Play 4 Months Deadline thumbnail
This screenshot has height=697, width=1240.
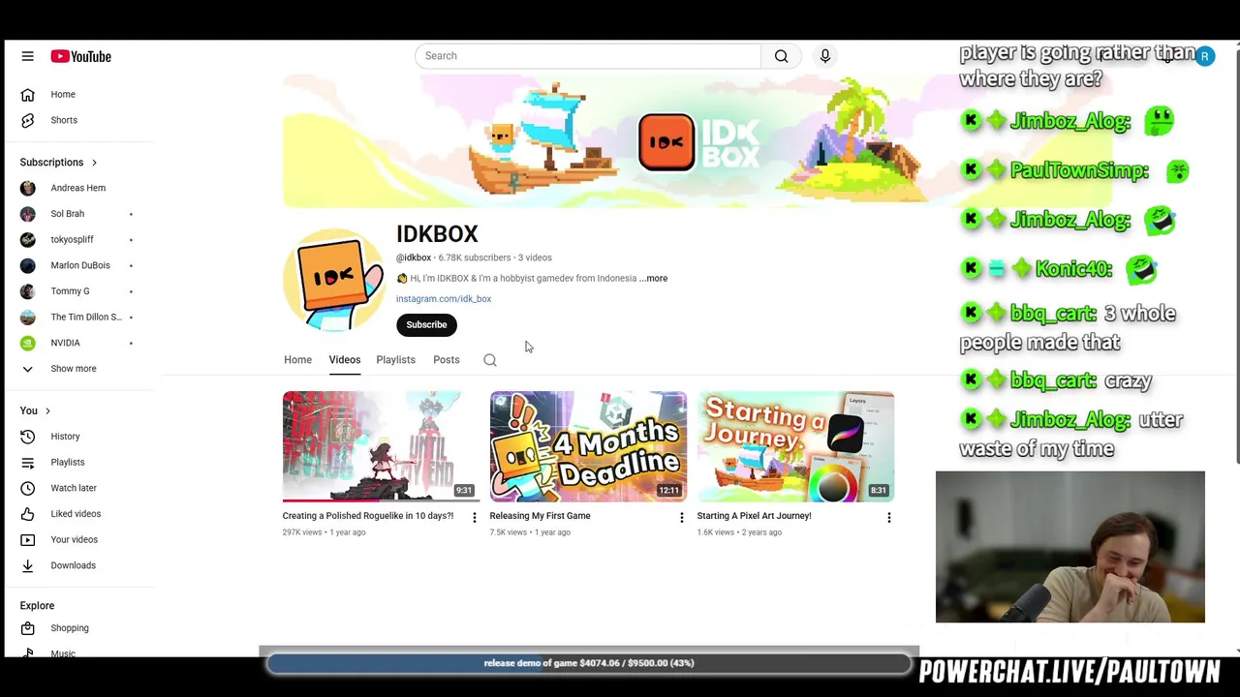(588, 446)
